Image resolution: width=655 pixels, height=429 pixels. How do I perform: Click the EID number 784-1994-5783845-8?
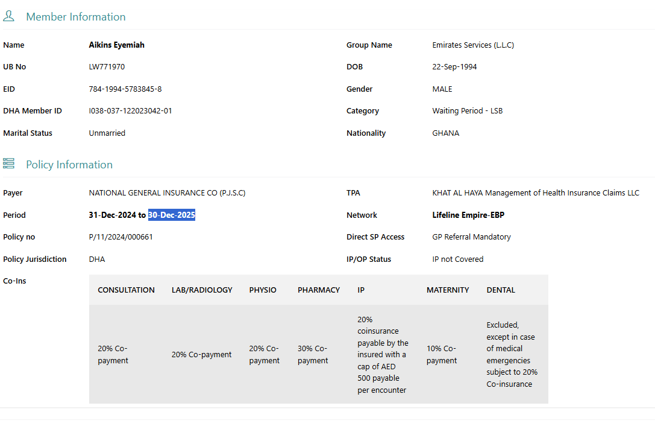pyautogui.click(x=125, y=89)
